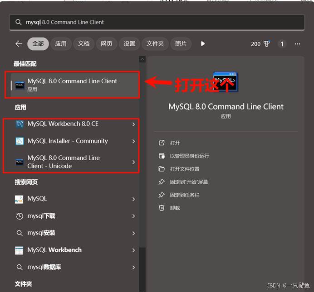Click the search magnifier icon in the search box
Screen dimensions: 314x292
point(19,22)
